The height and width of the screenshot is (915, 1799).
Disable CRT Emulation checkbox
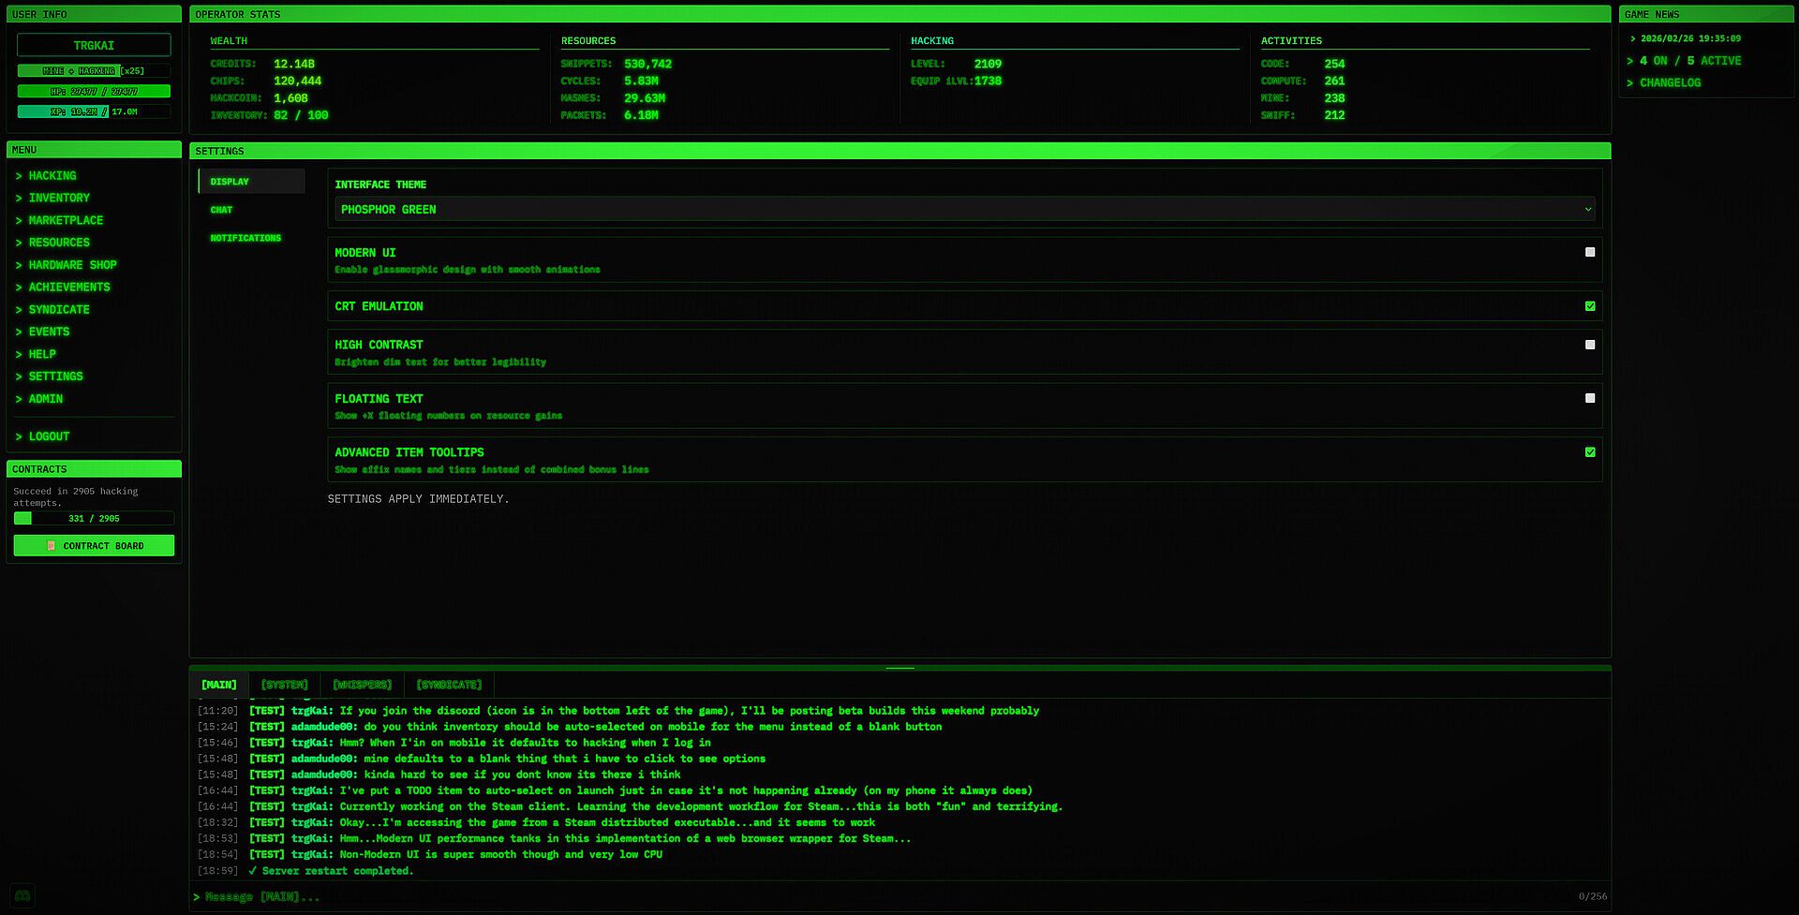pos(1590,306)
